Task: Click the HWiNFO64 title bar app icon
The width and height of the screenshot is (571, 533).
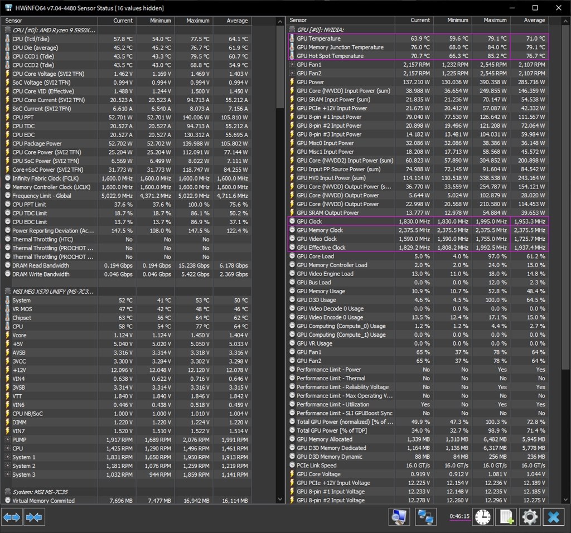Action: coord(9,8)
